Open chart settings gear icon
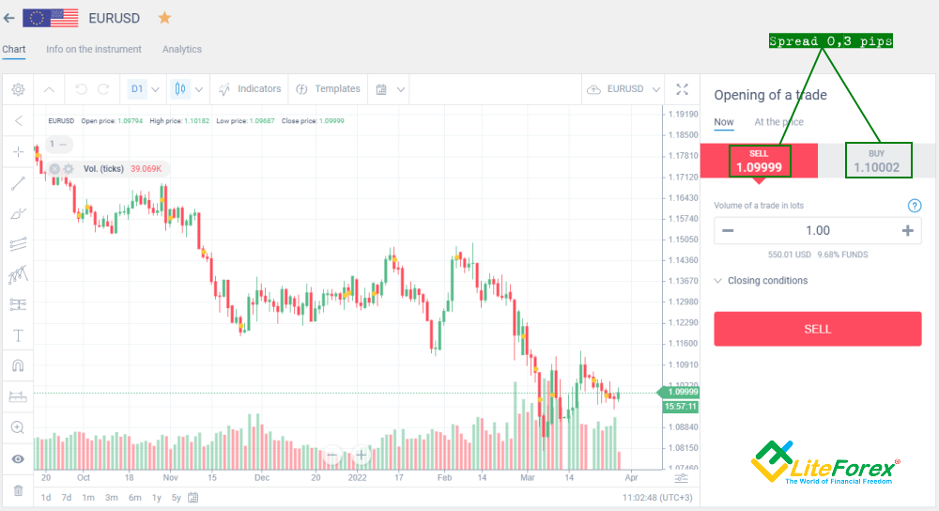The height and width of the screenshot is (511, 939). pyautogui.click(x=18, y=89)
